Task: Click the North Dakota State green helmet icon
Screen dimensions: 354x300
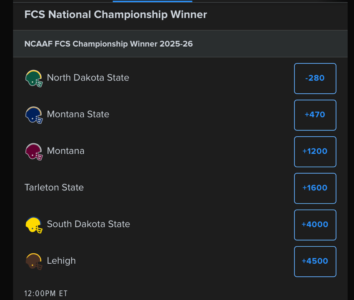Action: click(34, 78)
